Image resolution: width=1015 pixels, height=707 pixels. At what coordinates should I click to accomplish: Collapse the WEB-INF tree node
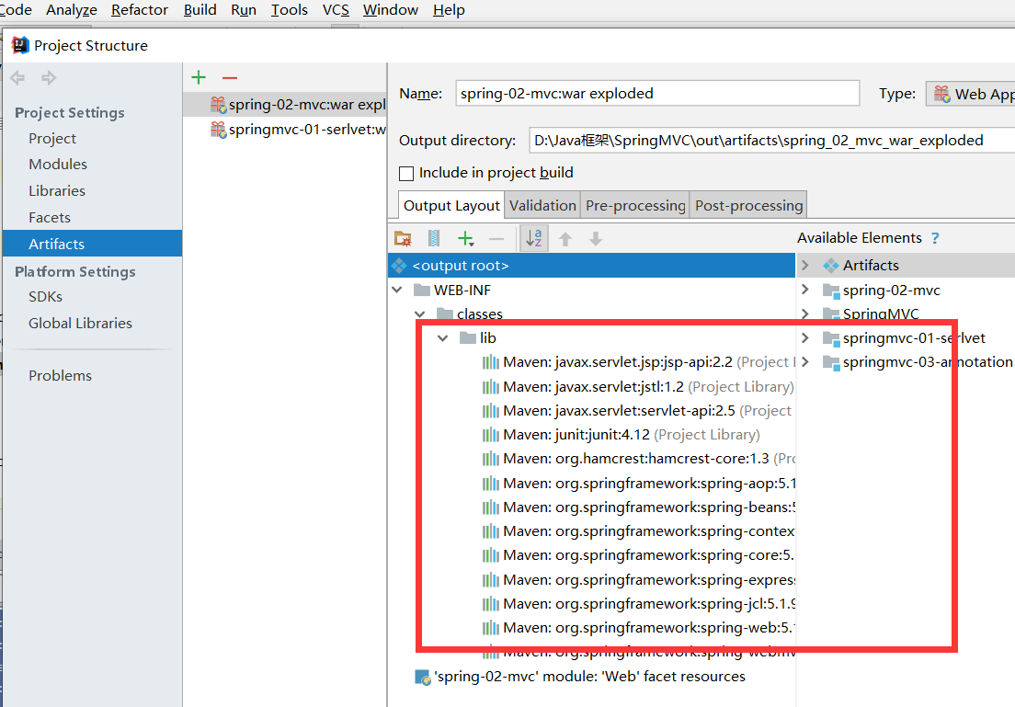pyautogui.click(x=397, y=289)
